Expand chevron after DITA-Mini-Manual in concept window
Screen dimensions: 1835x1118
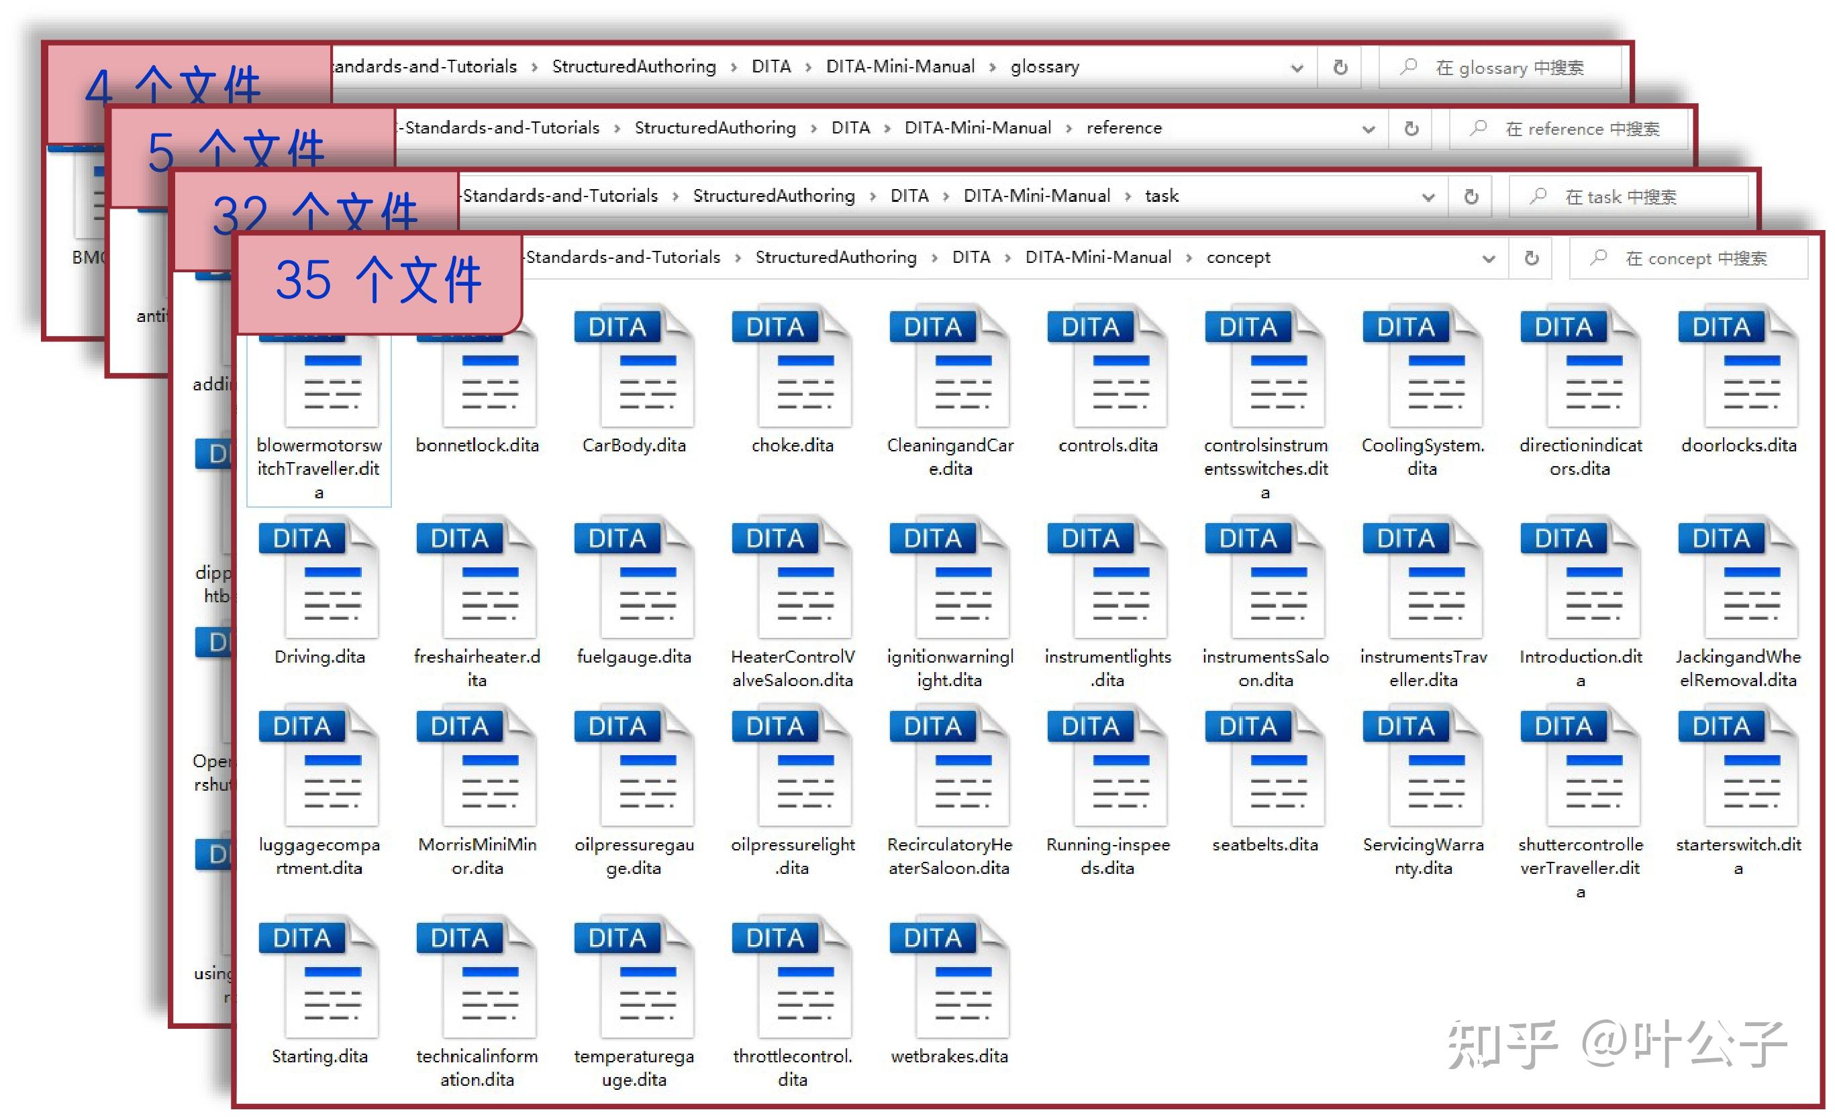point(1189,258)
